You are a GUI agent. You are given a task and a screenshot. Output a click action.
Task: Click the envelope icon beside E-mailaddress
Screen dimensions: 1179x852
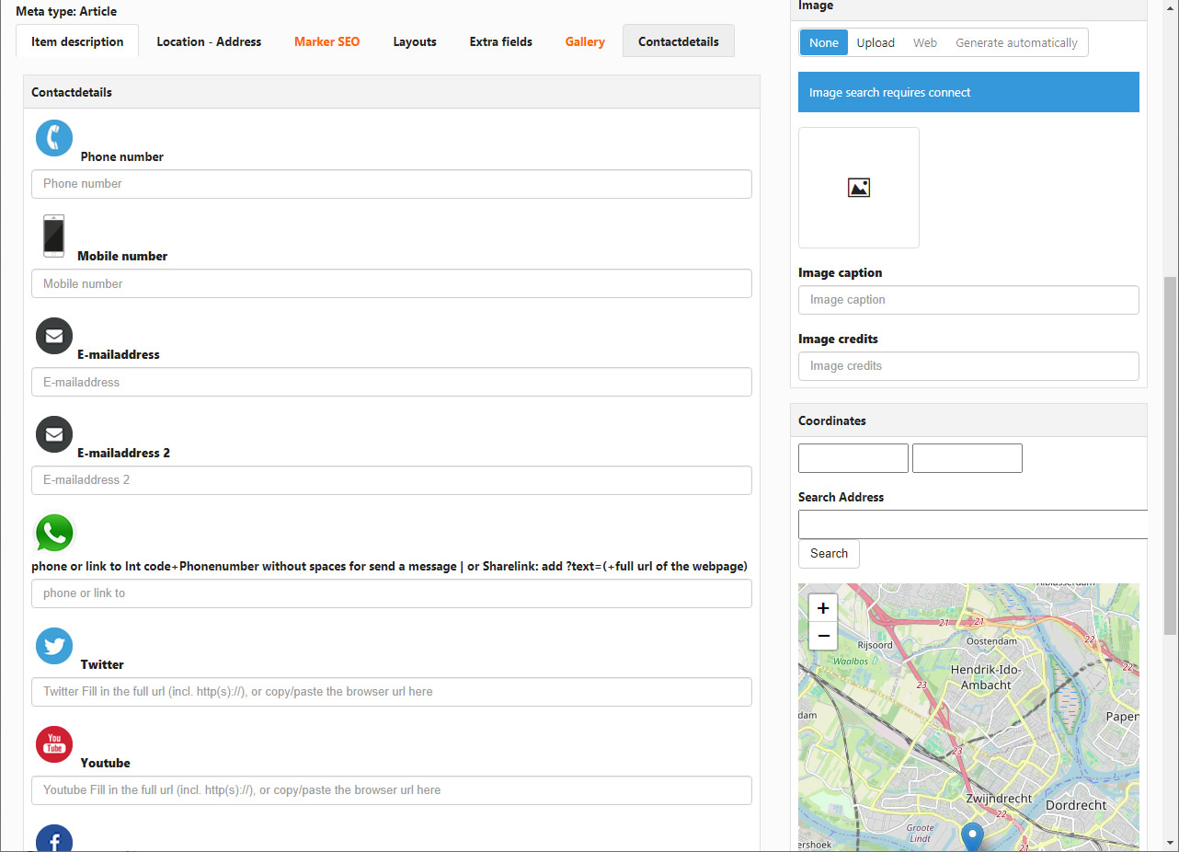(x=54, y=335)
